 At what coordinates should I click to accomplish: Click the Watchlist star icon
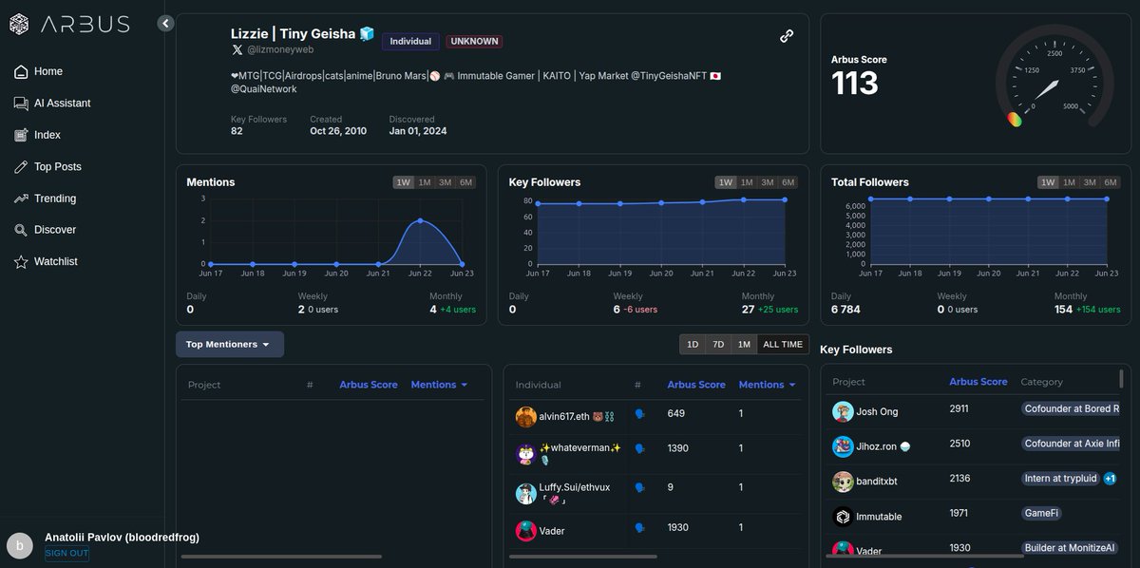pos(21,261)
